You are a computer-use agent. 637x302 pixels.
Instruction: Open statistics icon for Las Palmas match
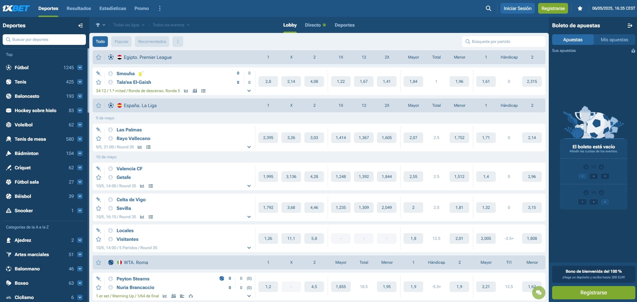pos(140,147)
